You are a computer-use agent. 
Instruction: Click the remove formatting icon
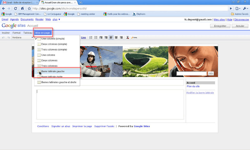pos(127,38)
